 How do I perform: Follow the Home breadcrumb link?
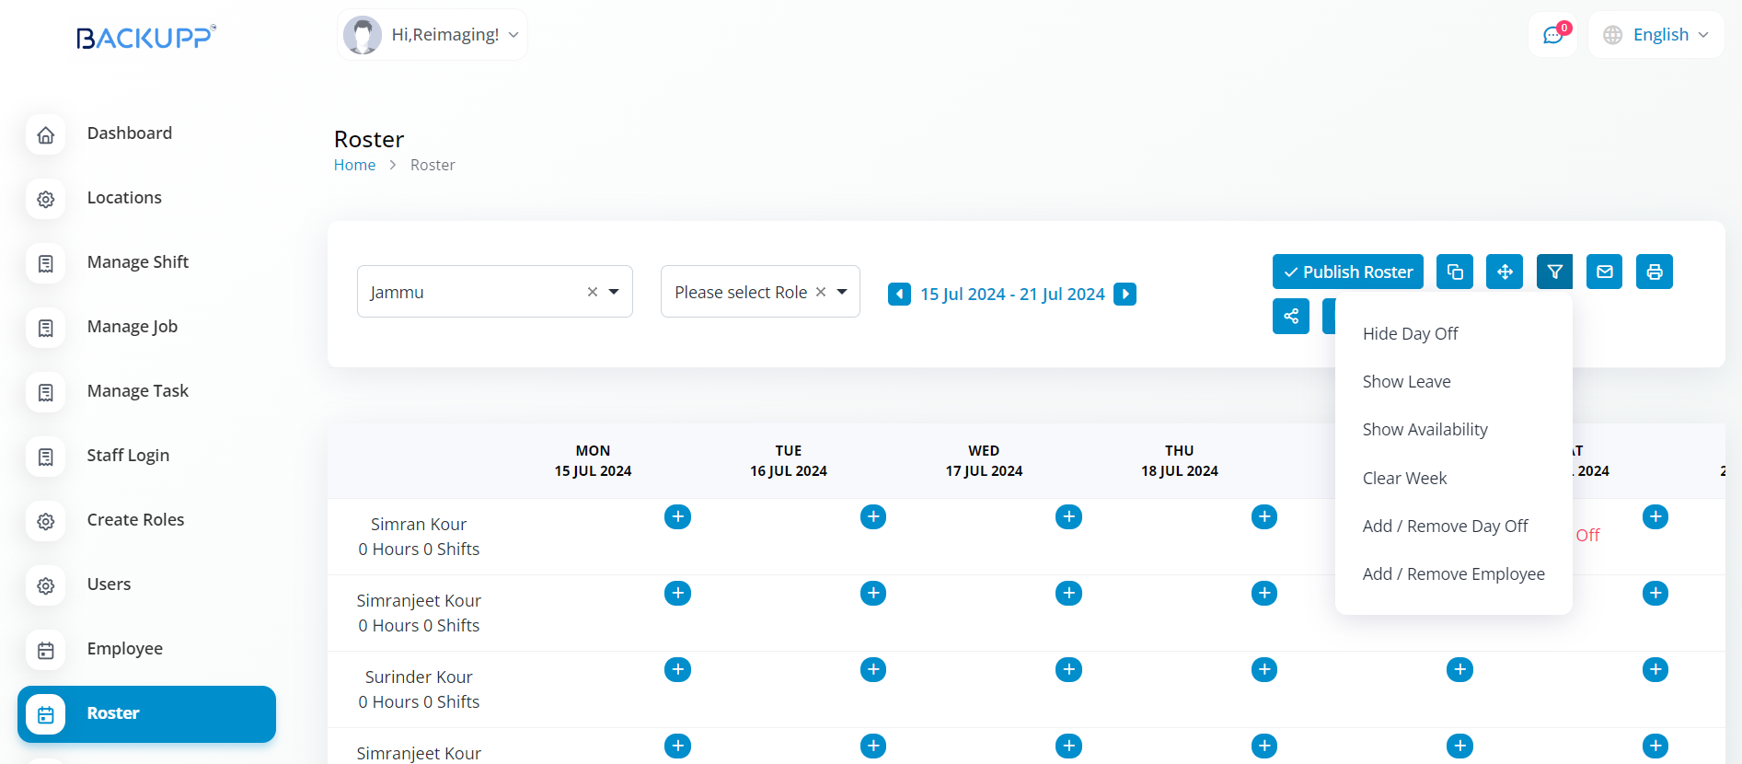point(354,165)
